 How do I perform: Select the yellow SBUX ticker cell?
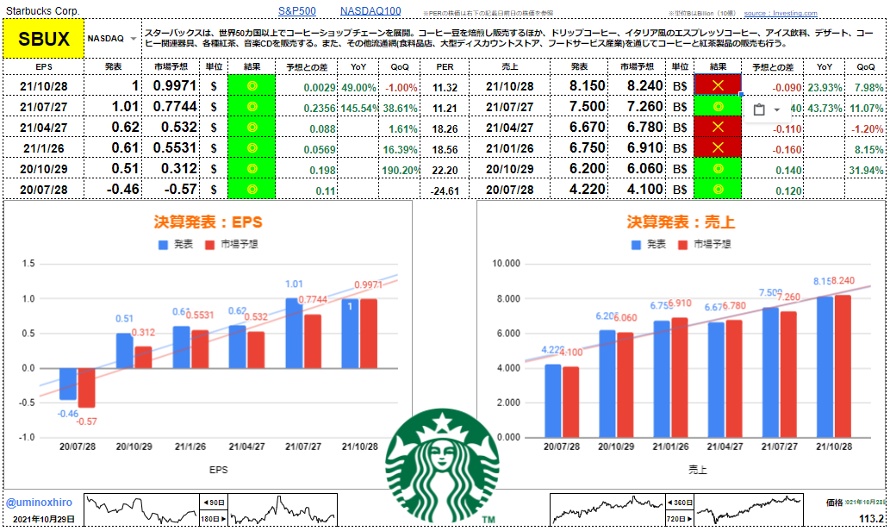(44, 39)
